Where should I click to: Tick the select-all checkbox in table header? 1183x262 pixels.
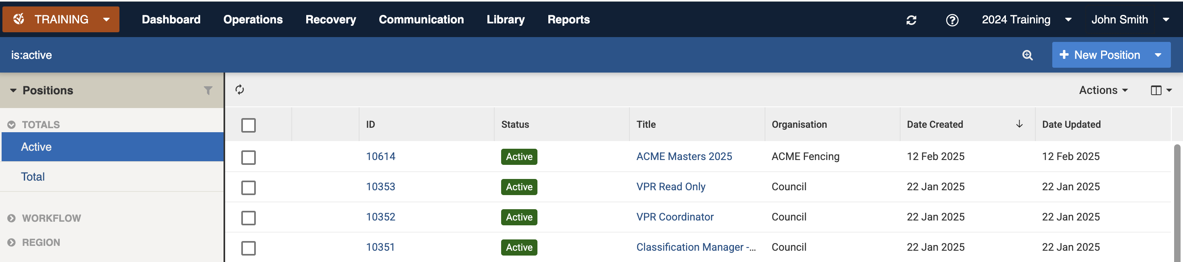point(249,125)
